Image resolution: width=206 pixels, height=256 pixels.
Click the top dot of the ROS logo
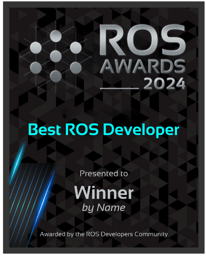(56, 36)
